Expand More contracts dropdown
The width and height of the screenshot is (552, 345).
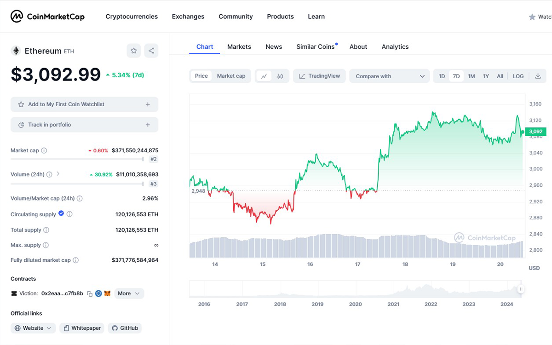click(x=129, y=293)
